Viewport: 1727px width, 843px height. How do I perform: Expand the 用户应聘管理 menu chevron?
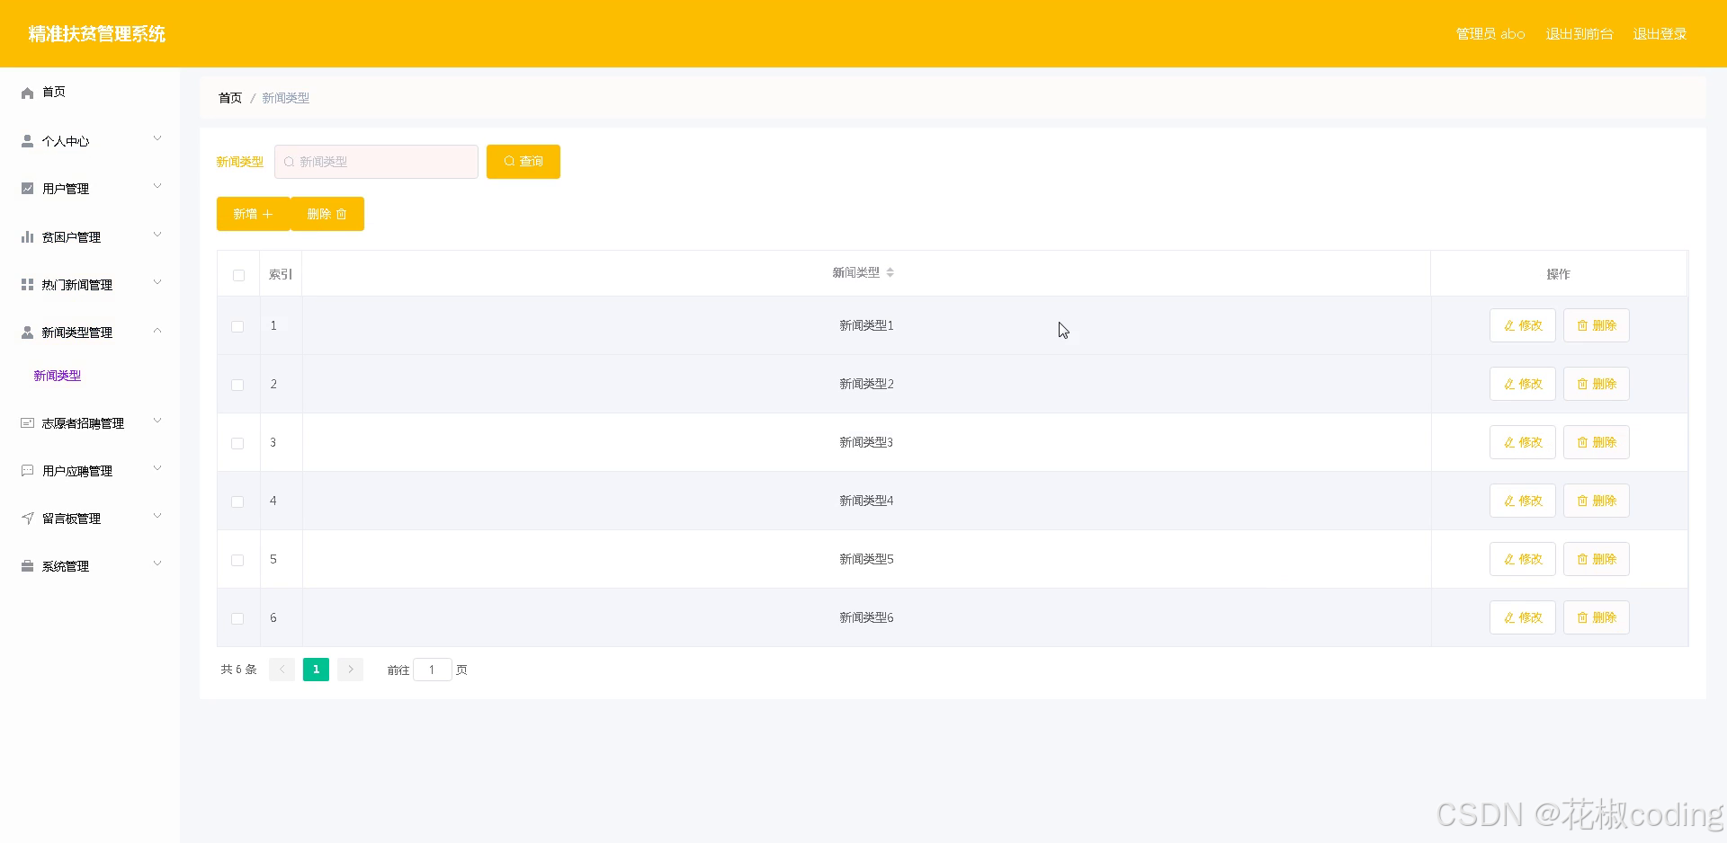(x=157, y=468)
